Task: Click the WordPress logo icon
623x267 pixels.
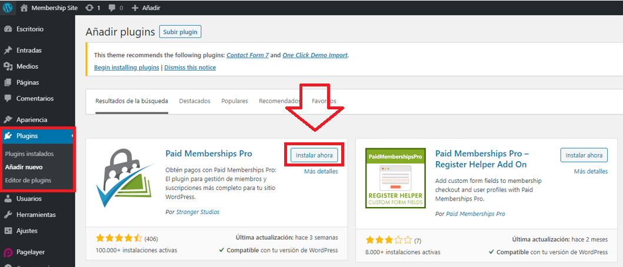Action: tap(8, 8)
